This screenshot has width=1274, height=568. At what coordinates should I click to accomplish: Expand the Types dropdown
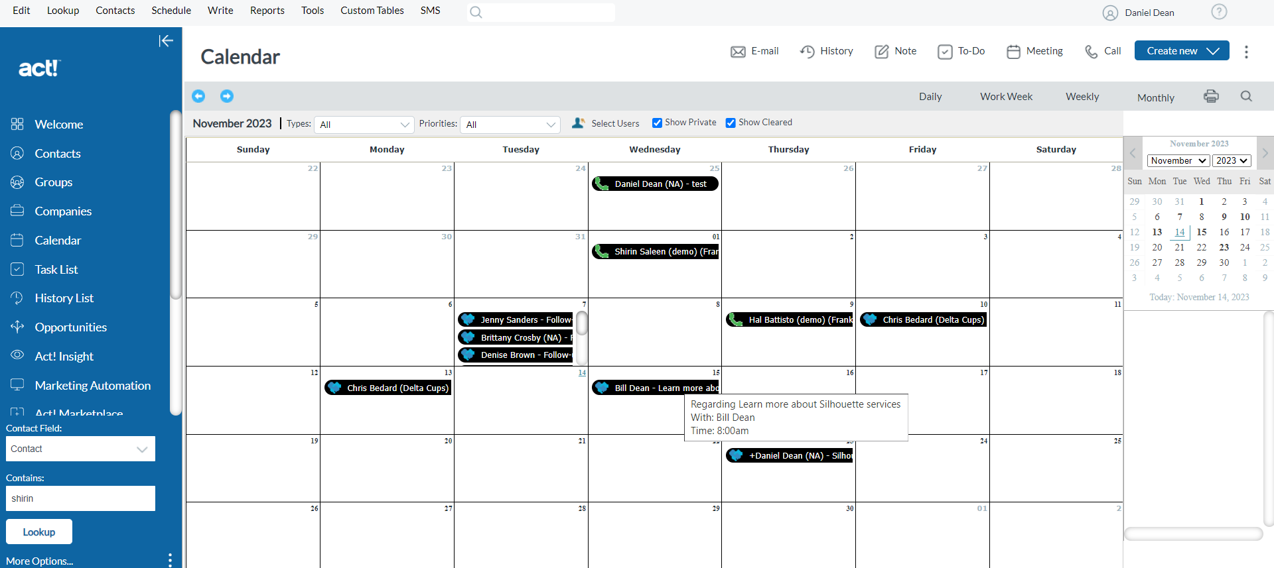coord(364,125)
